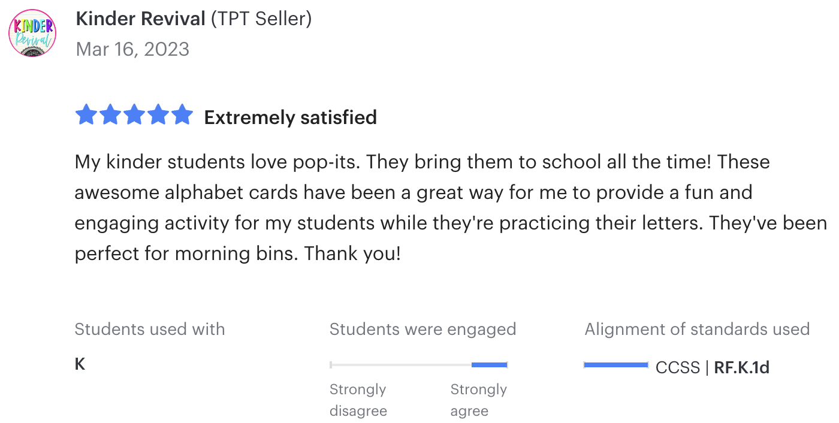Select the second blue rating star
The image size is (839, 423).
[x=110, y=114]
